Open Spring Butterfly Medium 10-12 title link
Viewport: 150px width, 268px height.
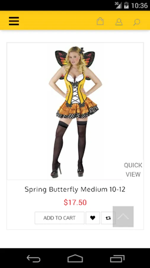click(x=75, y=189)
